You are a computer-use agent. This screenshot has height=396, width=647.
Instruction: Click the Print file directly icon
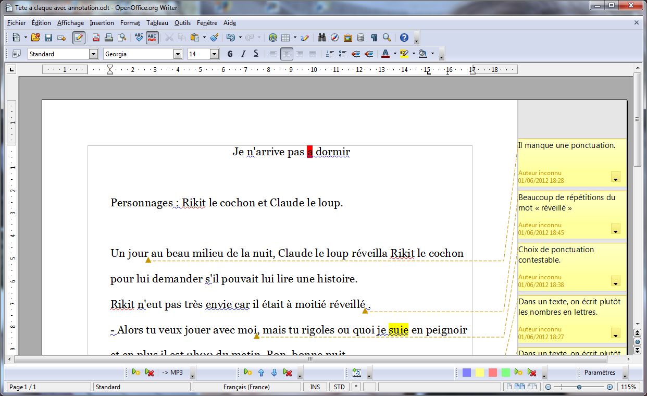pos(109,38)
